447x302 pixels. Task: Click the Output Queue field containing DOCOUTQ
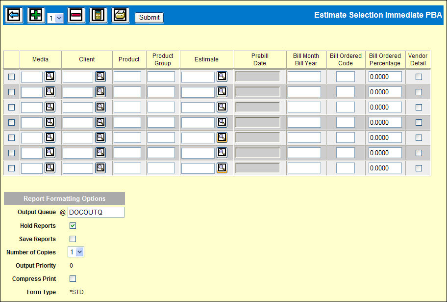96,212
